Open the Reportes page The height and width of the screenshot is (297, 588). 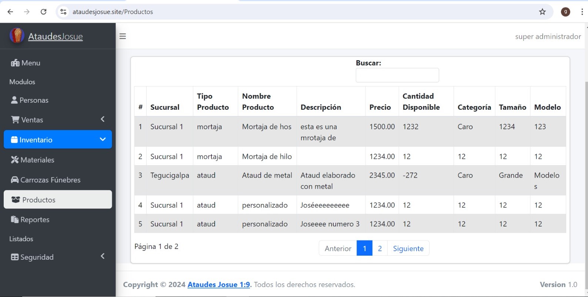[35, 219]
